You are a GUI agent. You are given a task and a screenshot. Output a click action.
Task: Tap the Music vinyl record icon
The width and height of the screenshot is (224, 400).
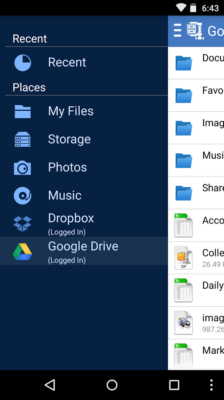[x=23, y=196]
